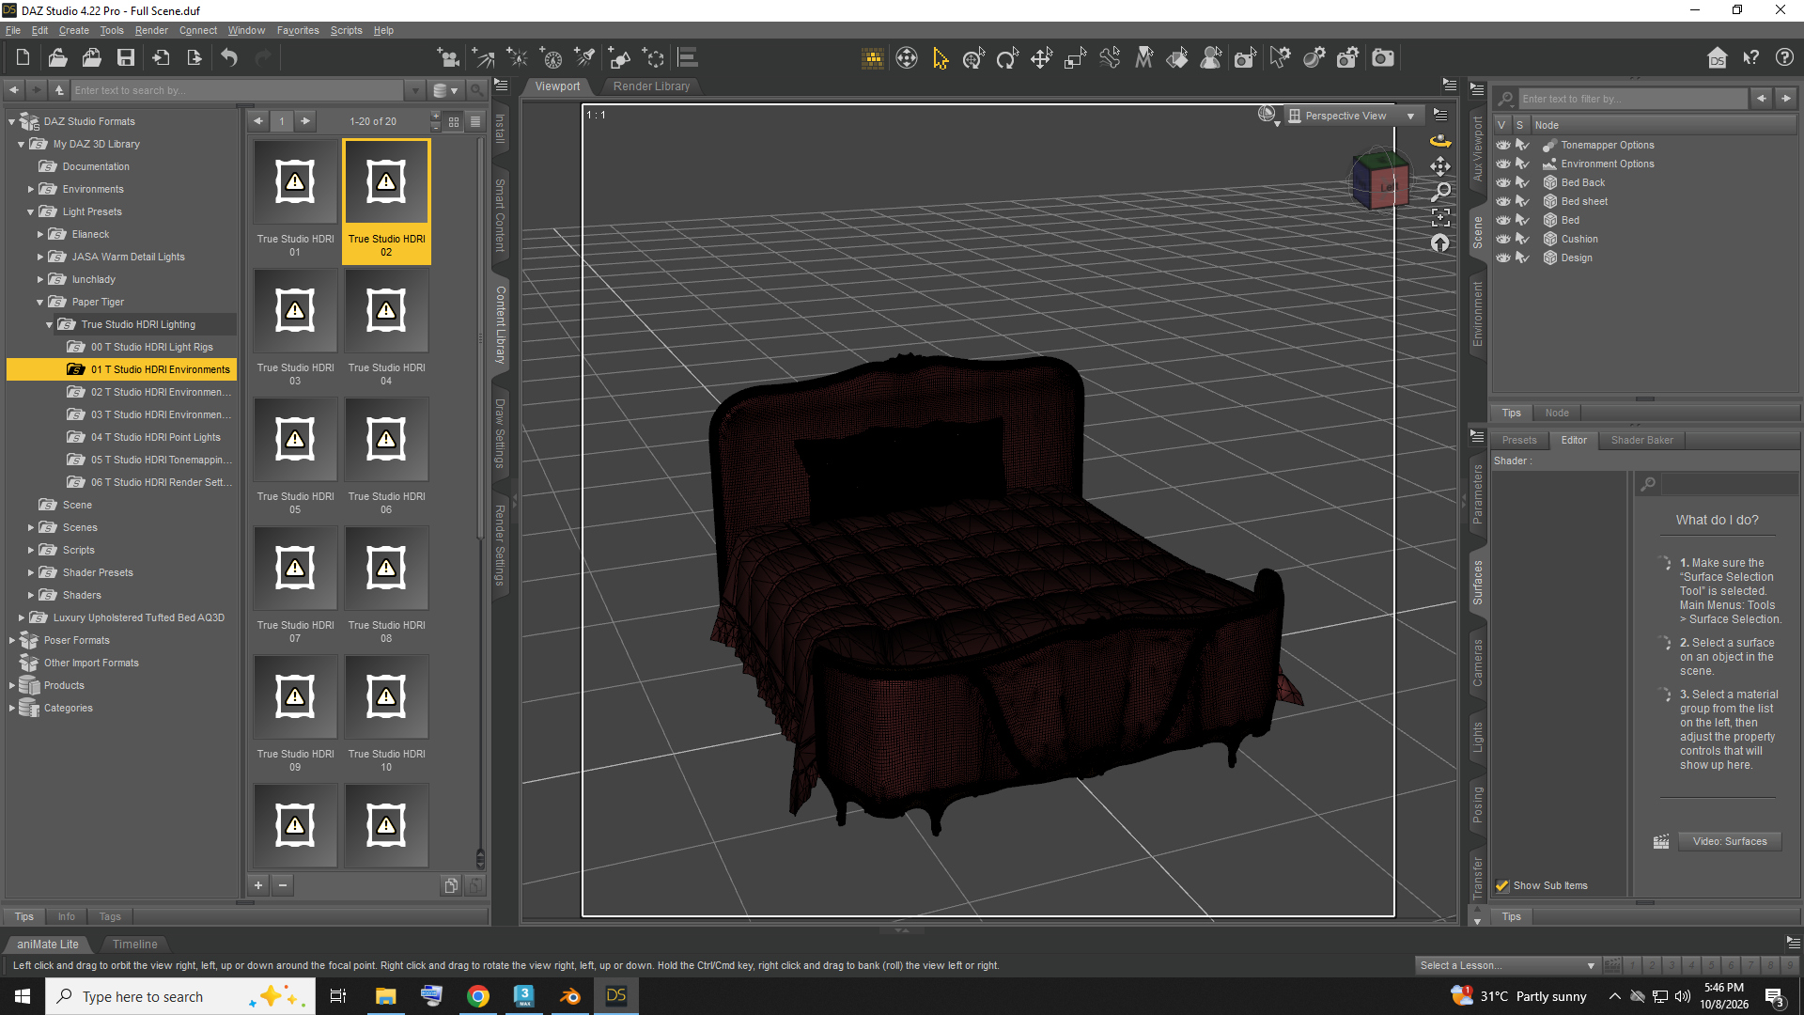Collapse the Paper Tiger folder
The image size is (1804, 1015).
pos(40,303)
